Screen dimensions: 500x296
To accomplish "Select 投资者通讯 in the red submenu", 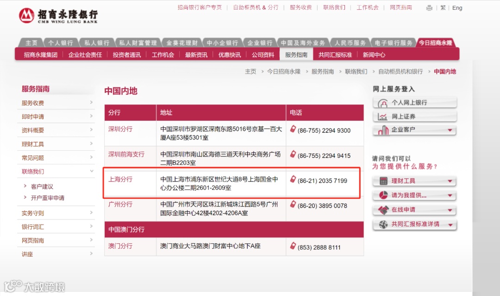I will [x=126, y=55].
